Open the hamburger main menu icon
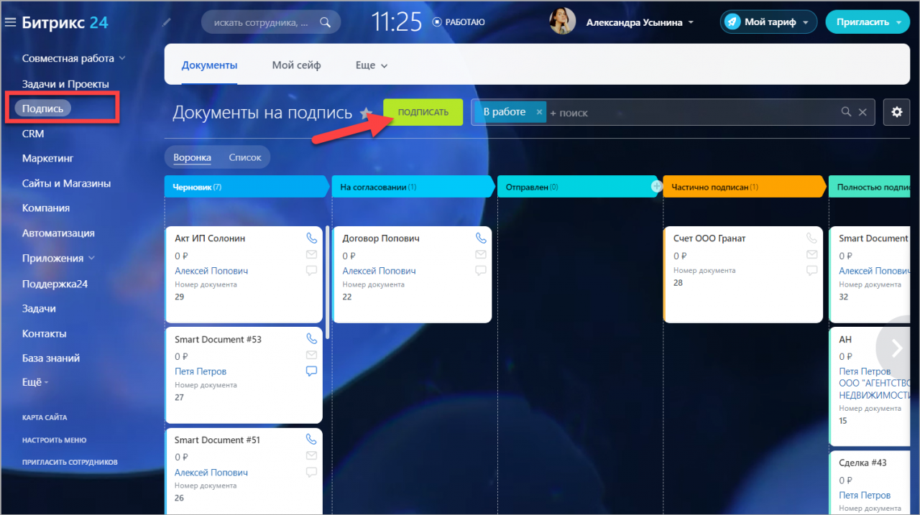The image size is (920, 515). (10, 22)
